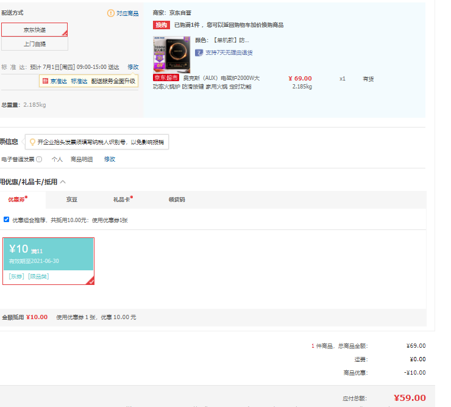
Task: Open 奥克斯 (AUX) 电磁炉 product title
Action: pyautogui.click(x=206, y=82)
